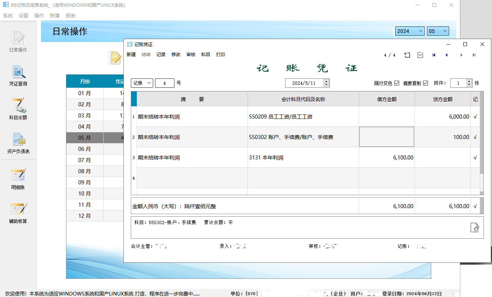Viewport: 492px width, 297px height.
Task: Toggle the 摘要复制 checkbox
Action: click(425, 83)
